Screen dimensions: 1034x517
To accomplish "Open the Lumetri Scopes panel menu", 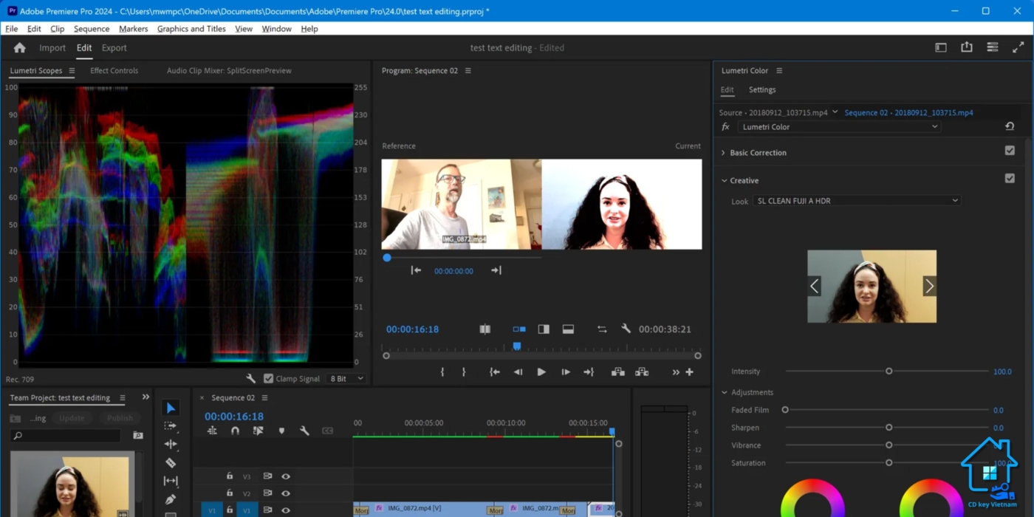I will (72, 71).
